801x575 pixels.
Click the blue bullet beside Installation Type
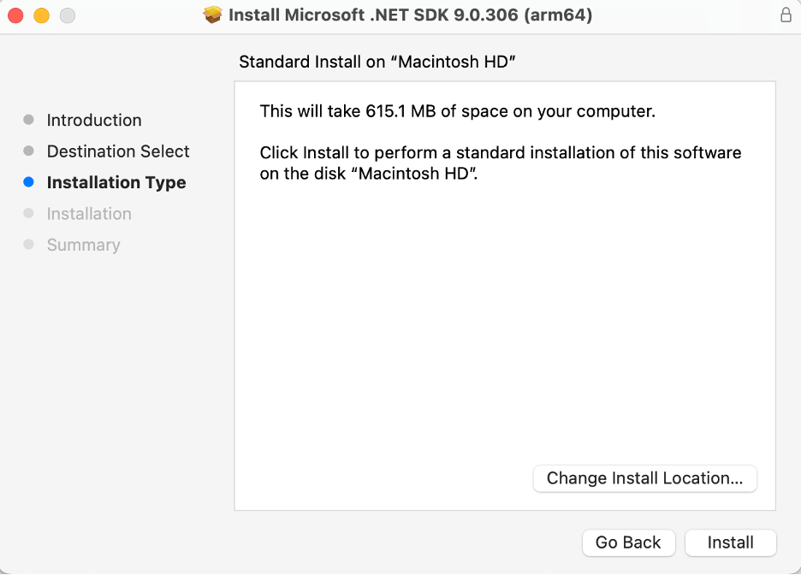[x=29, y=182]
